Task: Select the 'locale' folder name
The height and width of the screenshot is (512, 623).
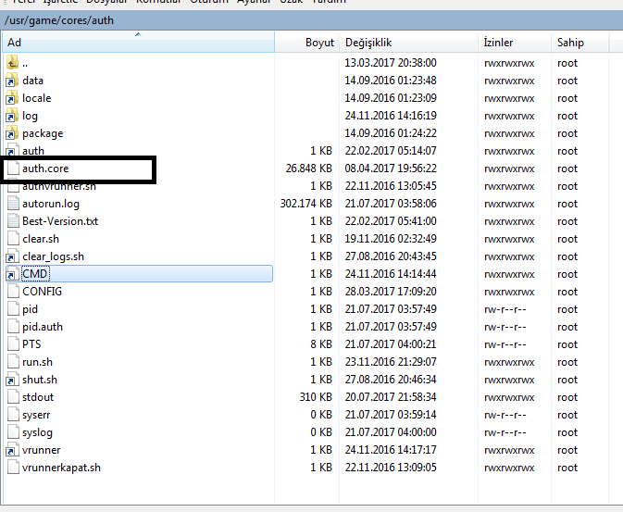Action: click(36, 98)
